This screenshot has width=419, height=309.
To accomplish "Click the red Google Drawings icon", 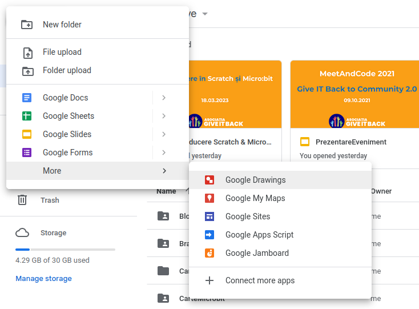I will point(210,180).
